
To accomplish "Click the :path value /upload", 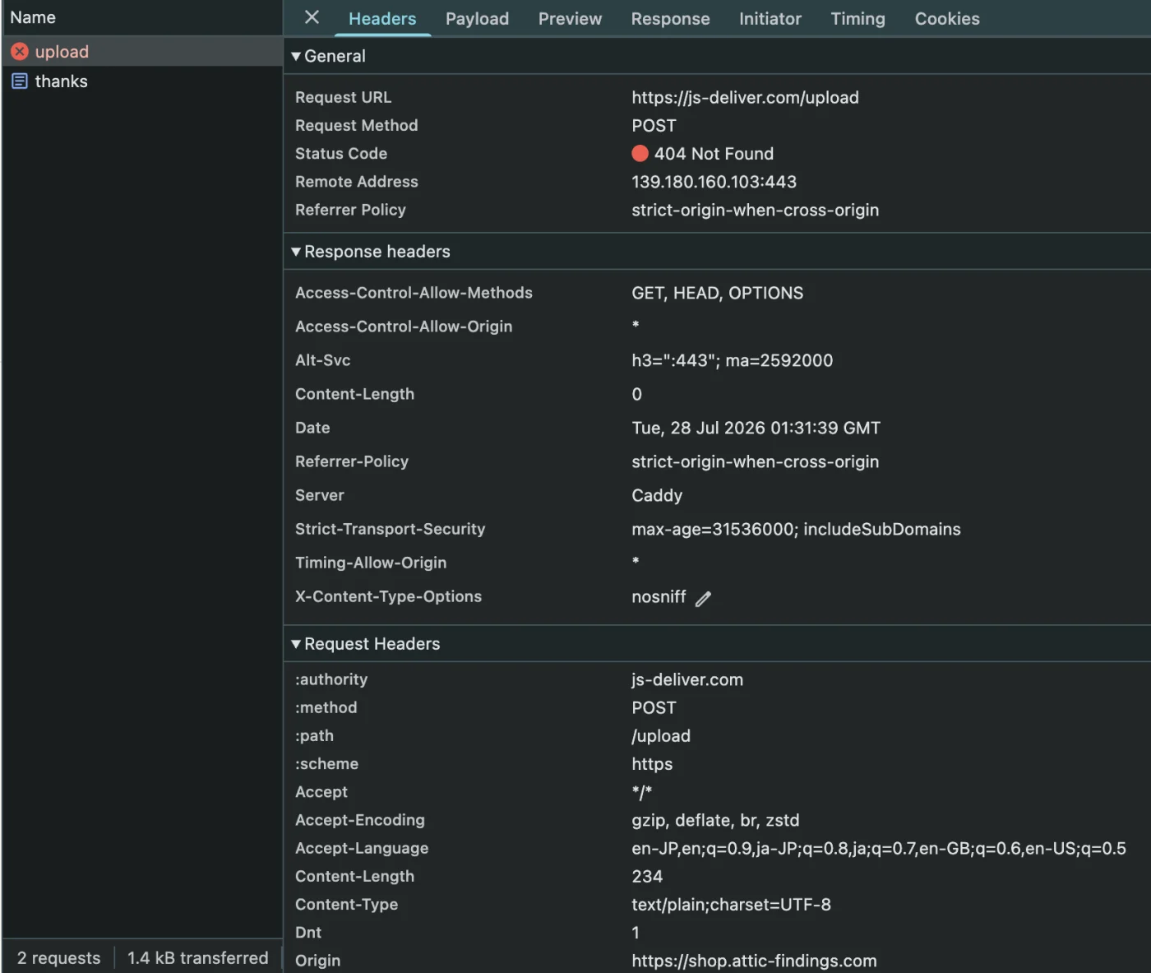I will click(x=661, y=736).
